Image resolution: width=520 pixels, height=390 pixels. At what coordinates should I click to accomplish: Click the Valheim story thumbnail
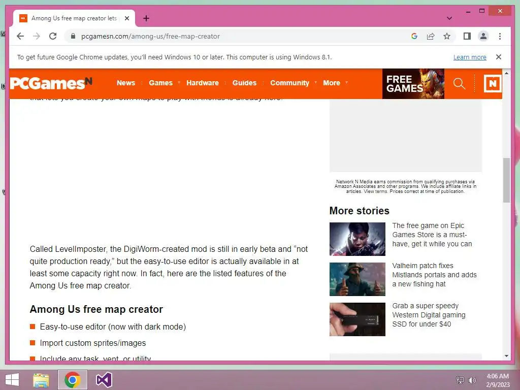pyautogui.click(x=357, y=279)
